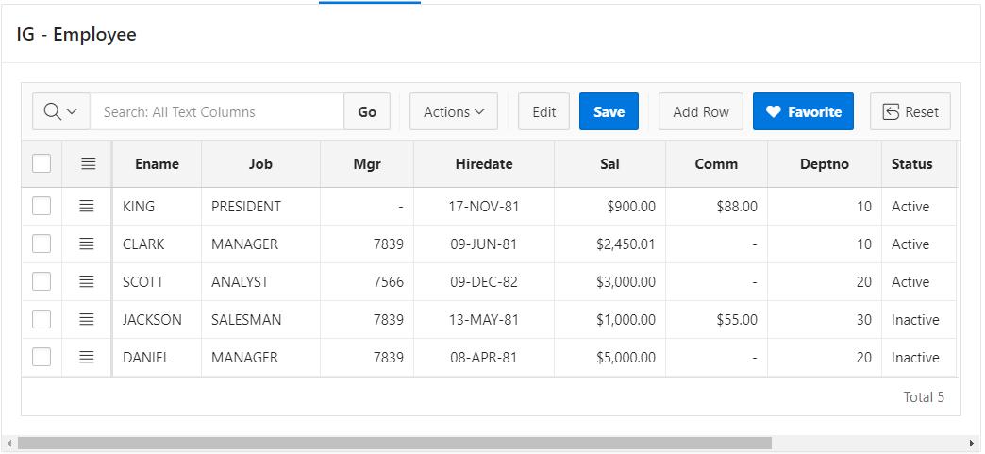985x454 pixels.
Task: Click the Hiredate column header
Action: pyautogui.click(x=483, y=163)
